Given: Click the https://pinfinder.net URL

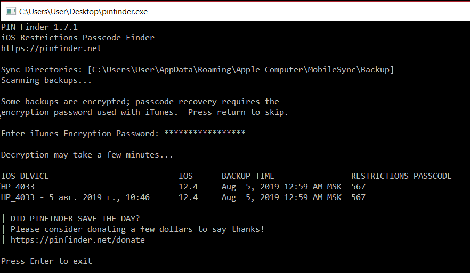Looking at the screenshot, I should [x=51, y=48].
